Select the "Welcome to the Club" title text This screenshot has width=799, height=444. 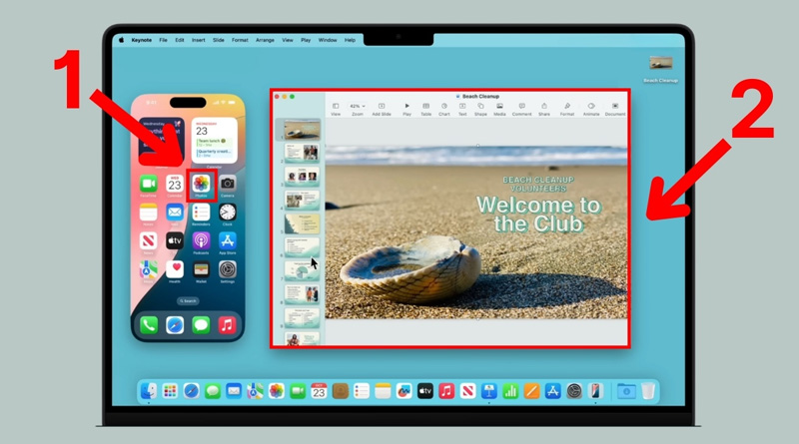click(538, 215)
